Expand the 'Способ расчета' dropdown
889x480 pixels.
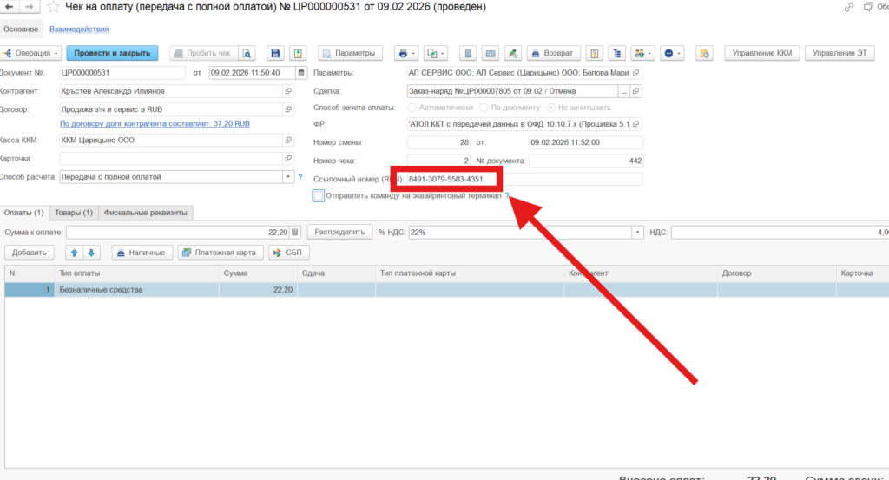[x=288, y=177]
